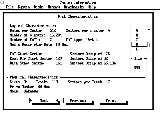Viewport: 160px width, 117px height.
Task: Open the File menu
Action: coord(10,7)
